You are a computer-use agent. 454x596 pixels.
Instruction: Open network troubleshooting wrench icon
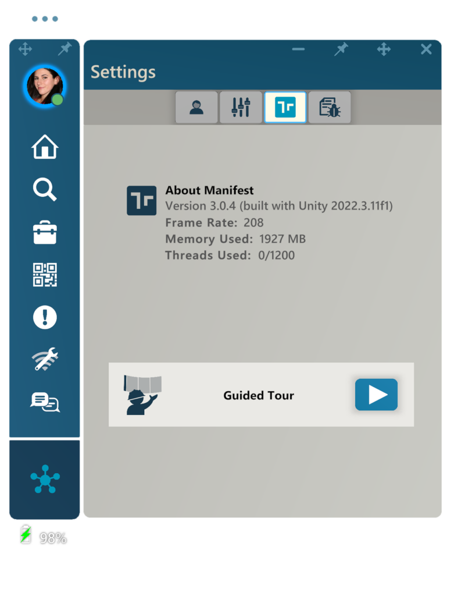(45, 359)
